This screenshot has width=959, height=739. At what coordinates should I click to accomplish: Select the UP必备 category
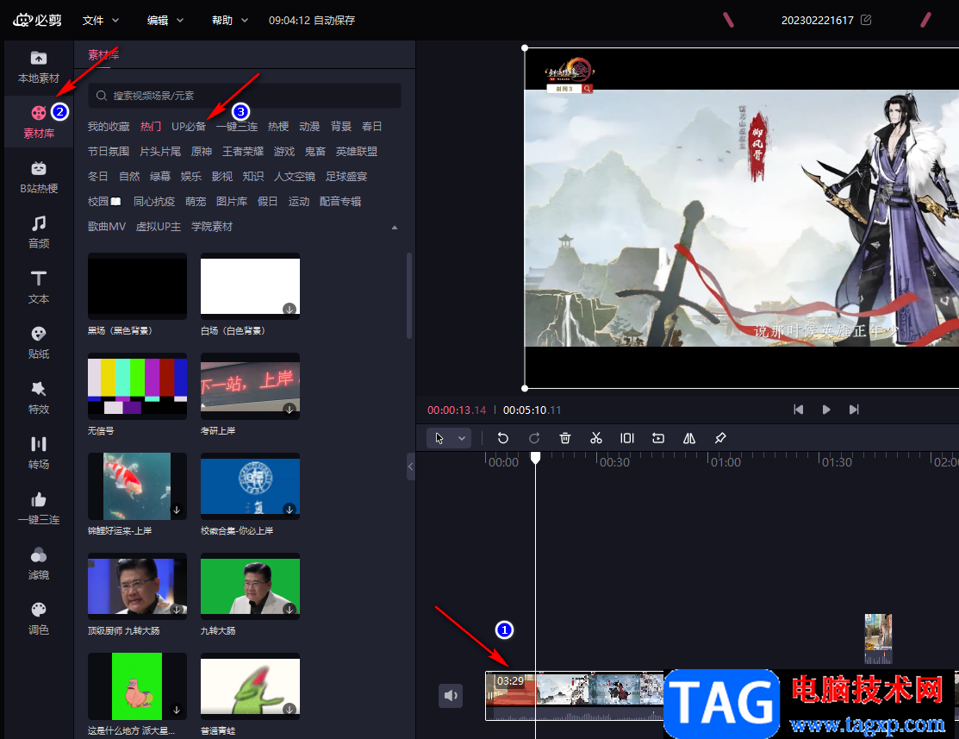(x=189, y=126)
